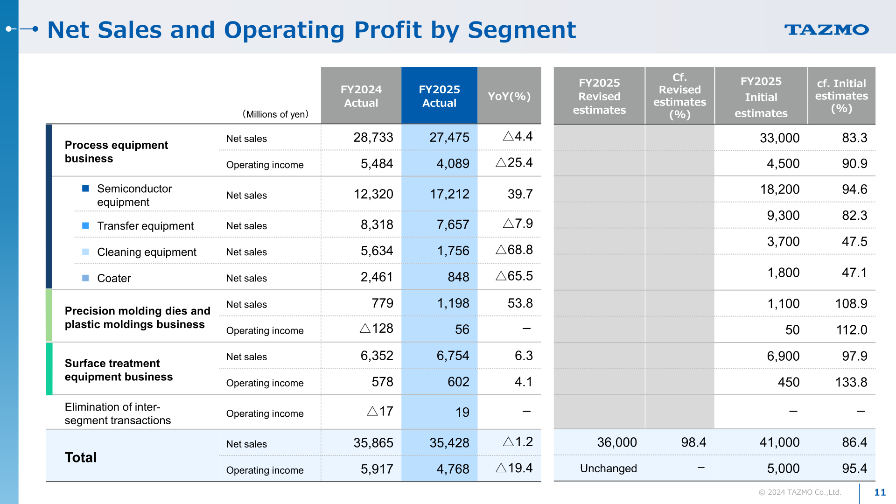Image resolution: width=896 pixels, height=504 pixels.
Task: Click the total operating income value 4,768
Action: [x=453, y=469]
